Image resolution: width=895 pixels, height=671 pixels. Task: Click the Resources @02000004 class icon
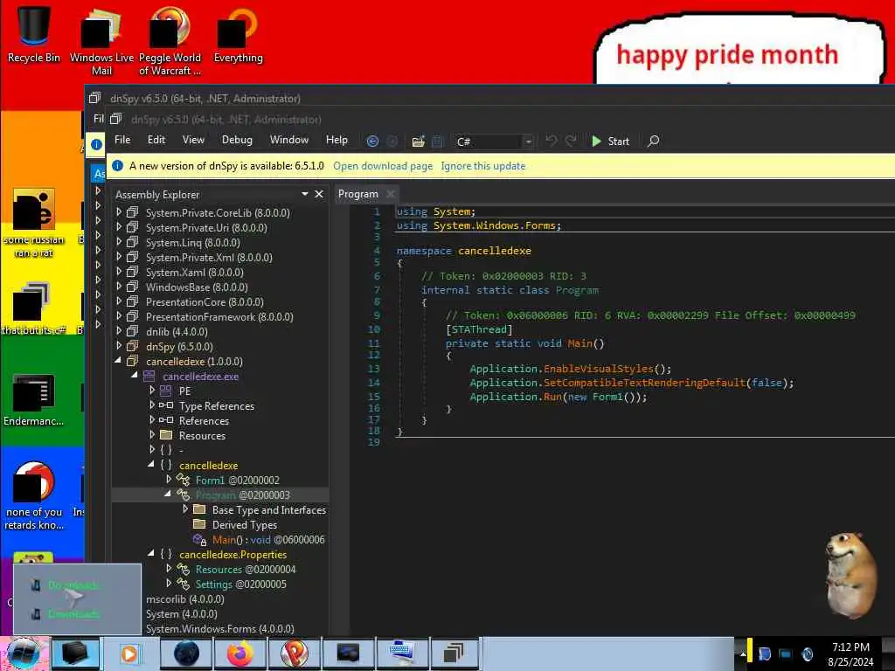(x=183, y=569)
